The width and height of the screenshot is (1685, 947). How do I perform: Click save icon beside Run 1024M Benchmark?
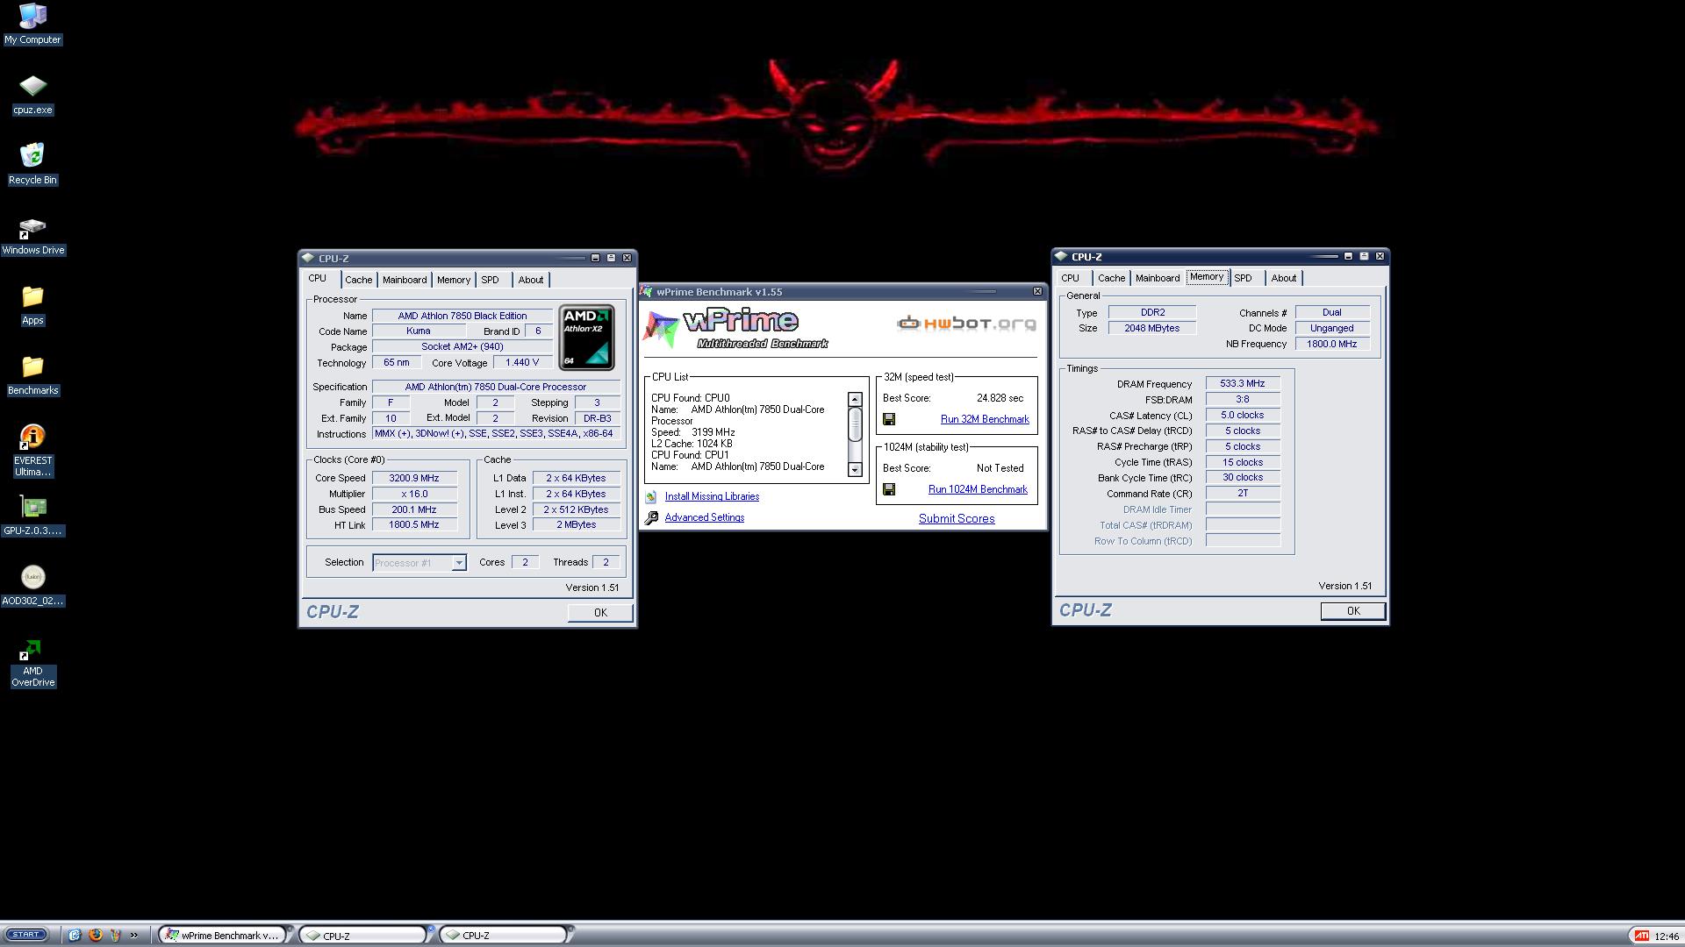pos(889,489)
